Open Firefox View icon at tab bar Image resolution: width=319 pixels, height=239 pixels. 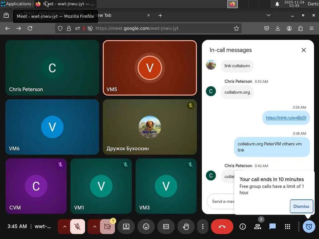(x=6, y=16)
